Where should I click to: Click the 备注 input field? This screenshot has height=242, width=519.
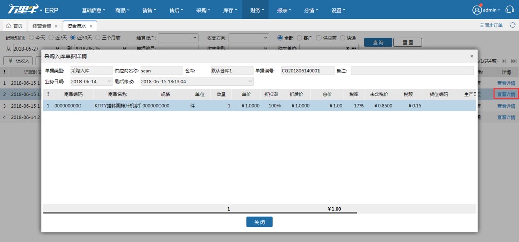click(412, 71)
